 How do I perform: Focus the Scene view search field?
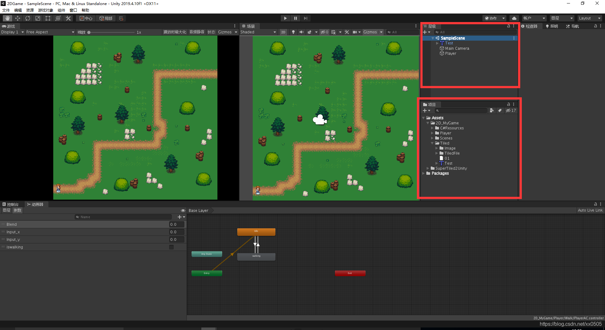click(403, 32)
